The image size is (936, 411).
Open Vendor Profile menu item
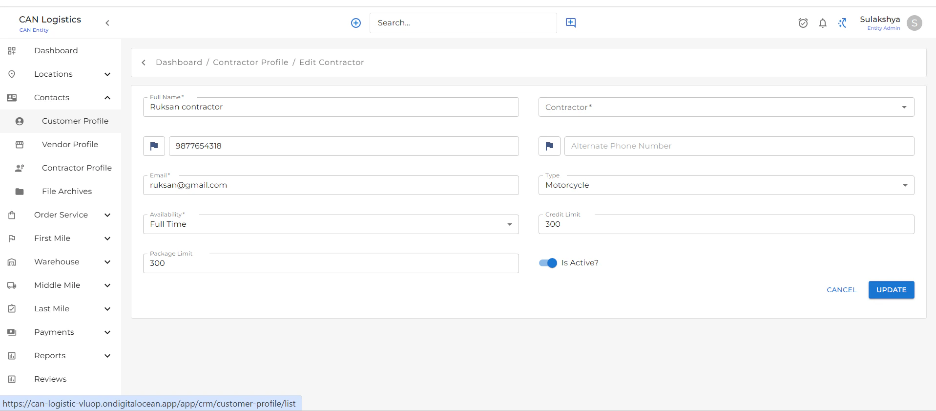click(x=61, y=145)
